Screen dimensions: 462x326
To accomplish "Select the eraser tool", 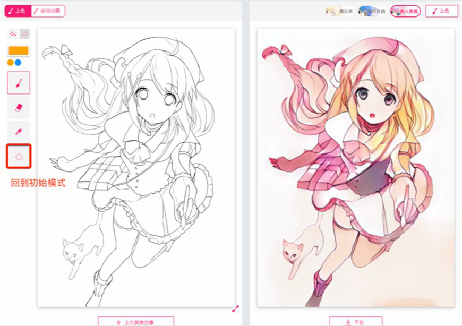I will coord(19,107).
